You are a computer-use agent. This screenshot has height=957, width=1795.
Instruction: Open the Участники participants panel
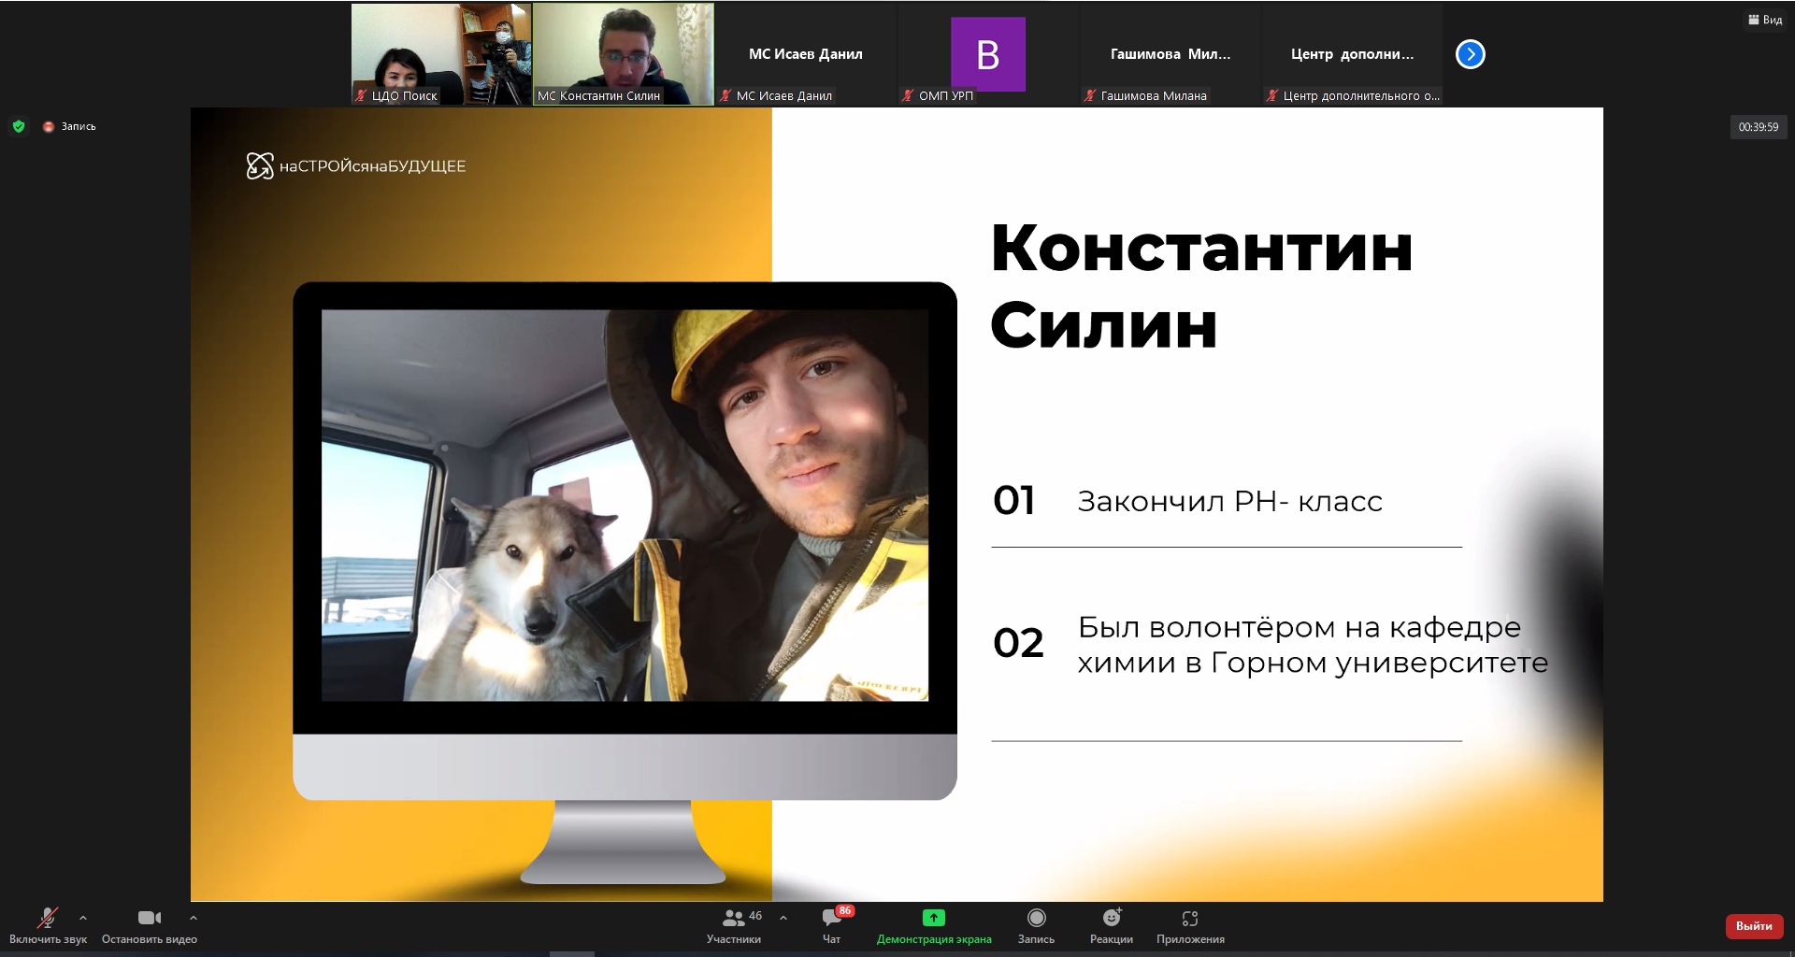pos(734,925)
